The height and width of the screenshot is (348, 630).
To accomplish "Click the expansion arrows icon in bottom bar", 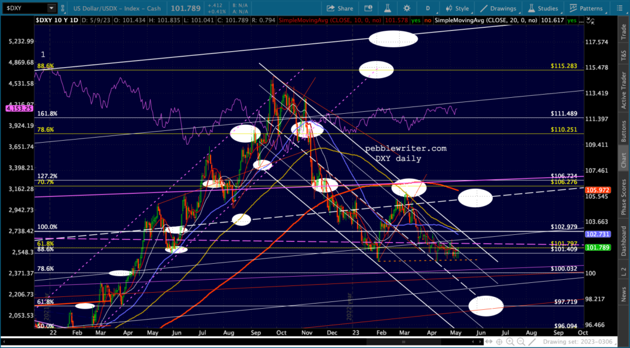I will 488,342.
